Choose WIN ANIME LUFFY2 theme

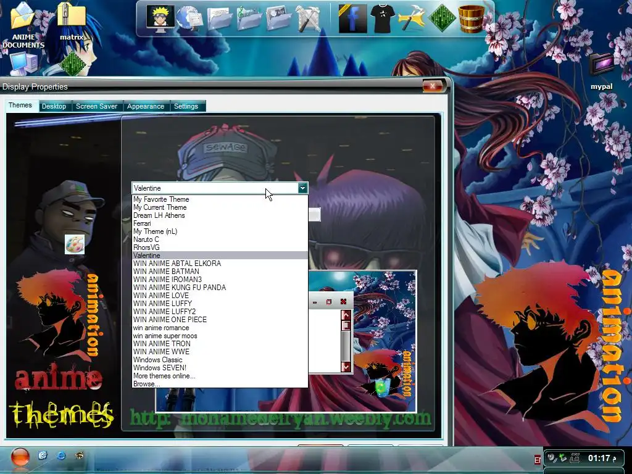[220, 312]
